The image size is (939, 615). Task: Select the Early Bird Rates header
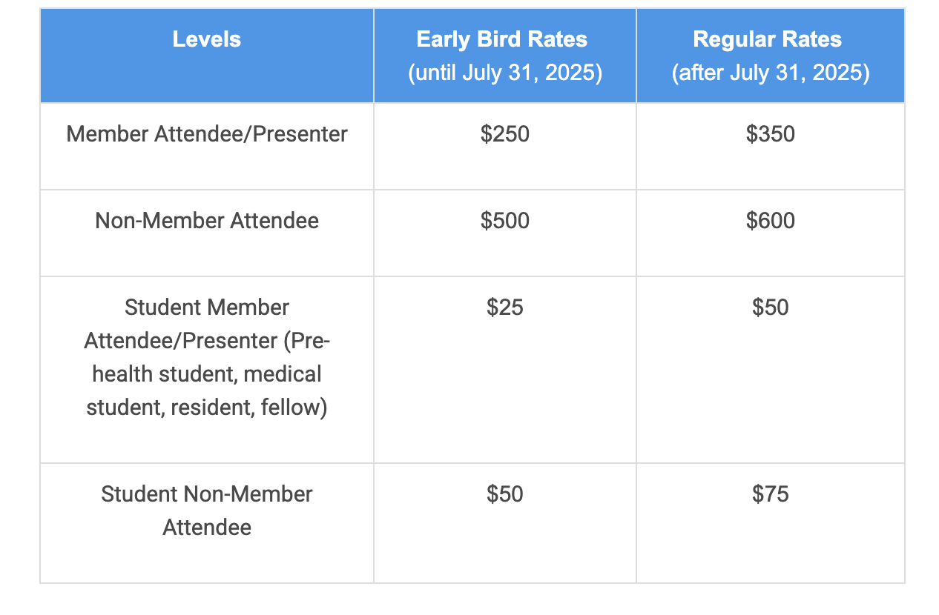point(502,39)
